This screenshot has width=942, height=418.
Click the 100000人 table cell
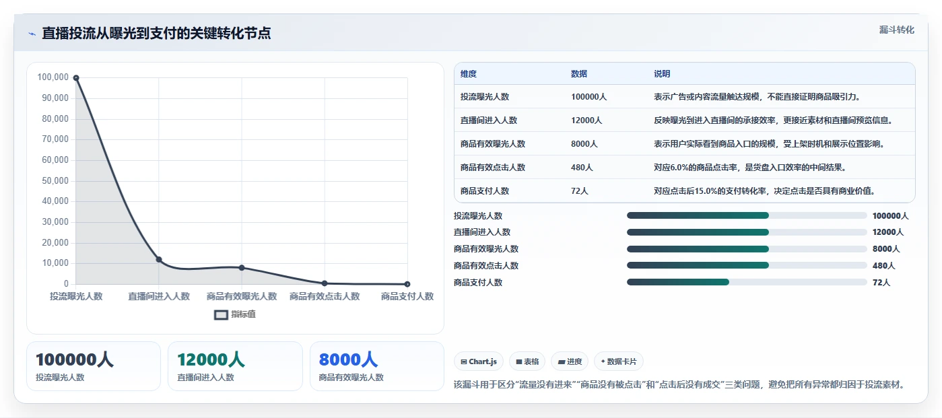[588, 97]
